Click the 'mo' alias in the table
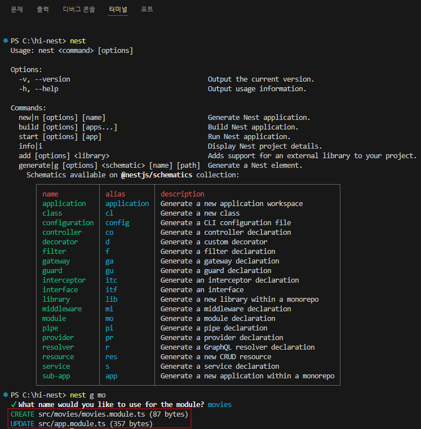The width and height of the screenshot is (421, 429). click(x=109, y=319)
